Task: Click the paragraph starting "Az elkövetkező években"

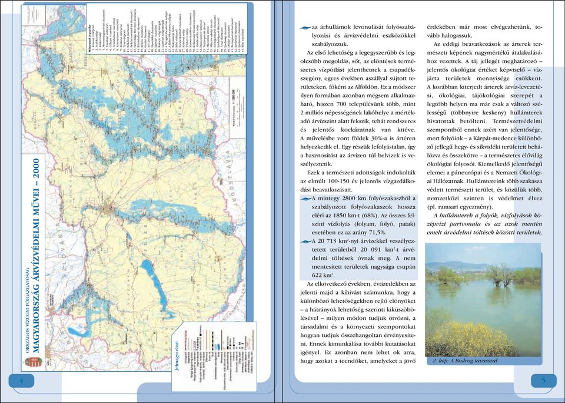Action: point(358,322)
